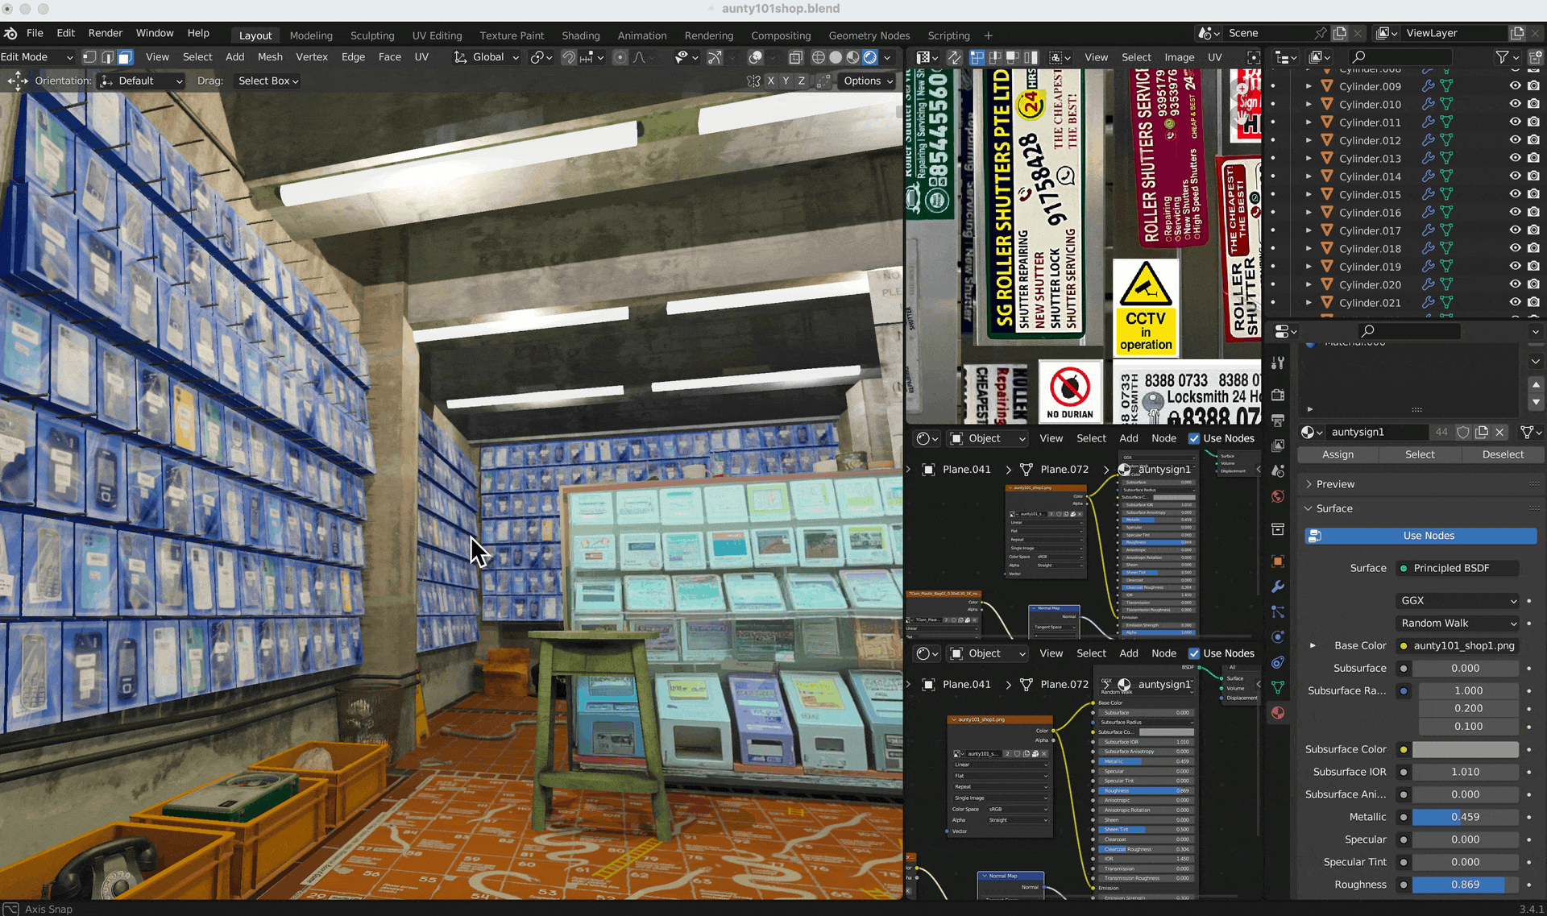Click the Deselect material button
1547x916 pixels.
click(1503, 454)
